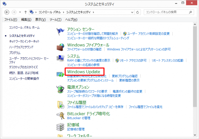Click コンピューターの名前の参照 link

click(x=83, y=65)
